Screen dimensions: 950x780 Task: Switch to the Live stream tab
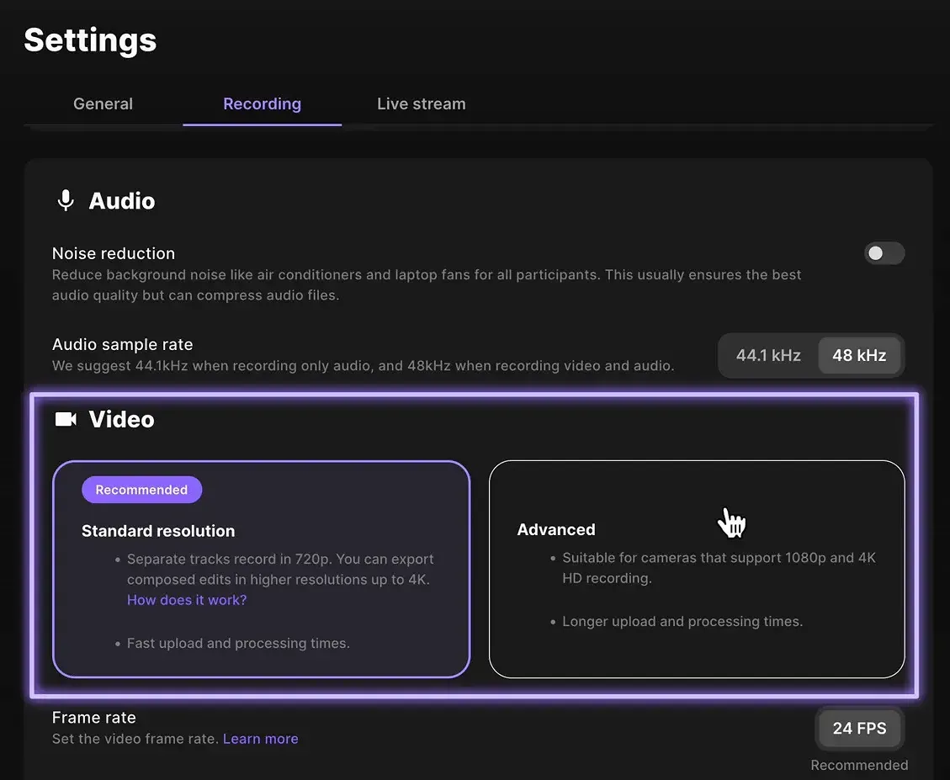[421, 103]
